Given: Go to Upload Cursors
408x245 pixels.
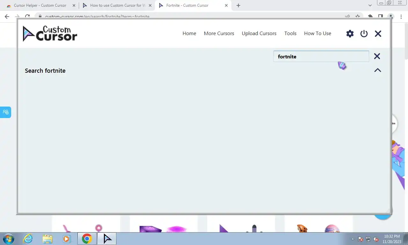Looking at the screenshot, I should point(259,33).
